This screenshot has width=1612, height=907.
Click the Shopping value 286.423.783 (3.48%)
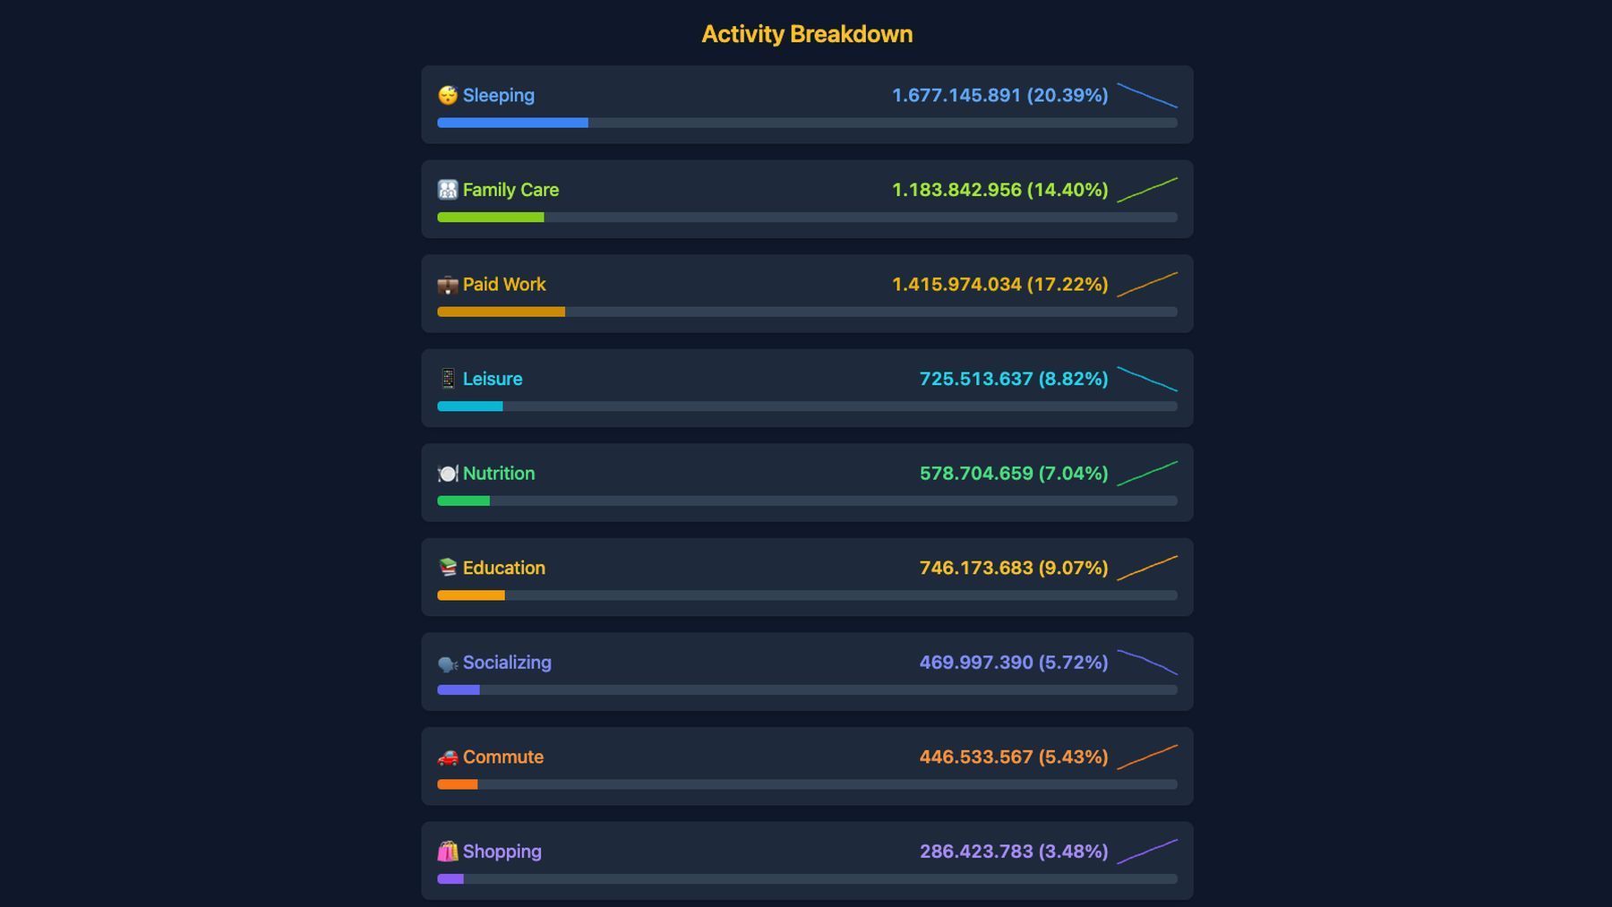(x=1014, y=851)
